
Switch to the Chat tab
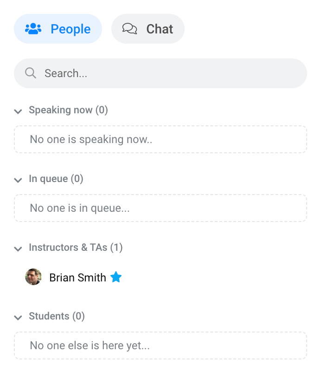[148, 29]
